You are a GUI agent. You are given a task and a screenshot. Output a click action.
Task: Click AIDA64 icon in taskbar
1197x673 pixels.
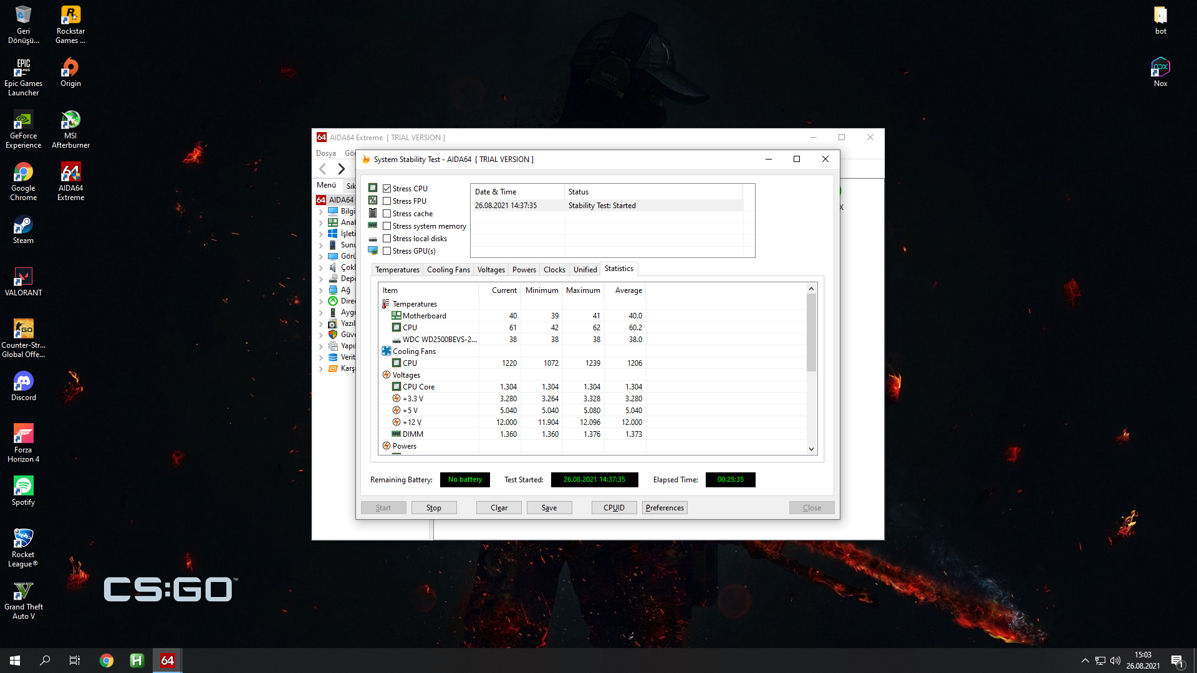click(x=167, y=661)
